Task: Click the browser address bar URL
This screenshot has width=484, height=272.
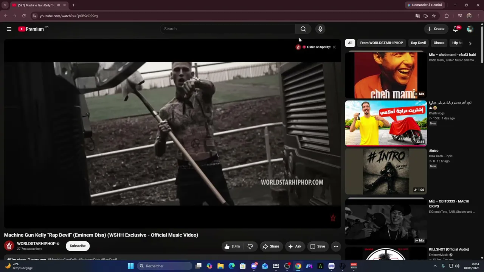Action: (x=69, y=16)
